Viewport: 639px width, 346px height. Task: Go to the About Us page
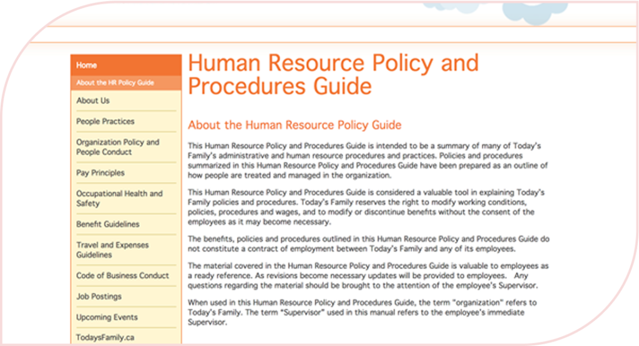93,101
